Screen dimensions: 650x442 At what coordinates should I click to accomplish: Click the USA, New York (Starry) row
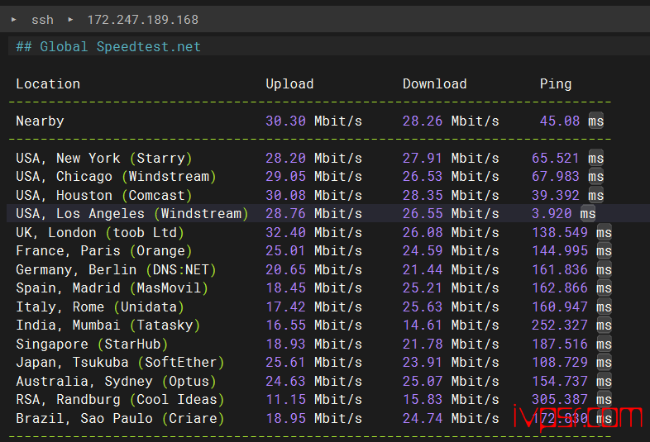(104, 158)
